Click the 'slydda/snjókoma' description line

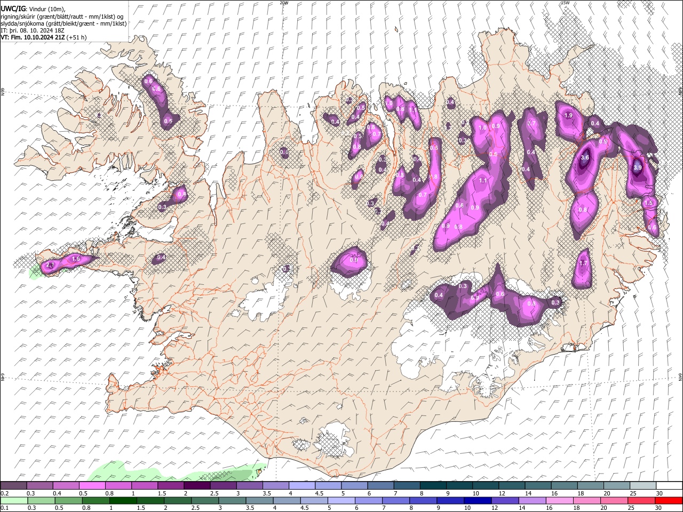point(63,23)
